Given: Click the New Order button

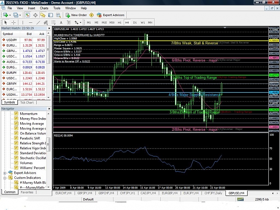Looking at the screenshot, I should [76, 15].
